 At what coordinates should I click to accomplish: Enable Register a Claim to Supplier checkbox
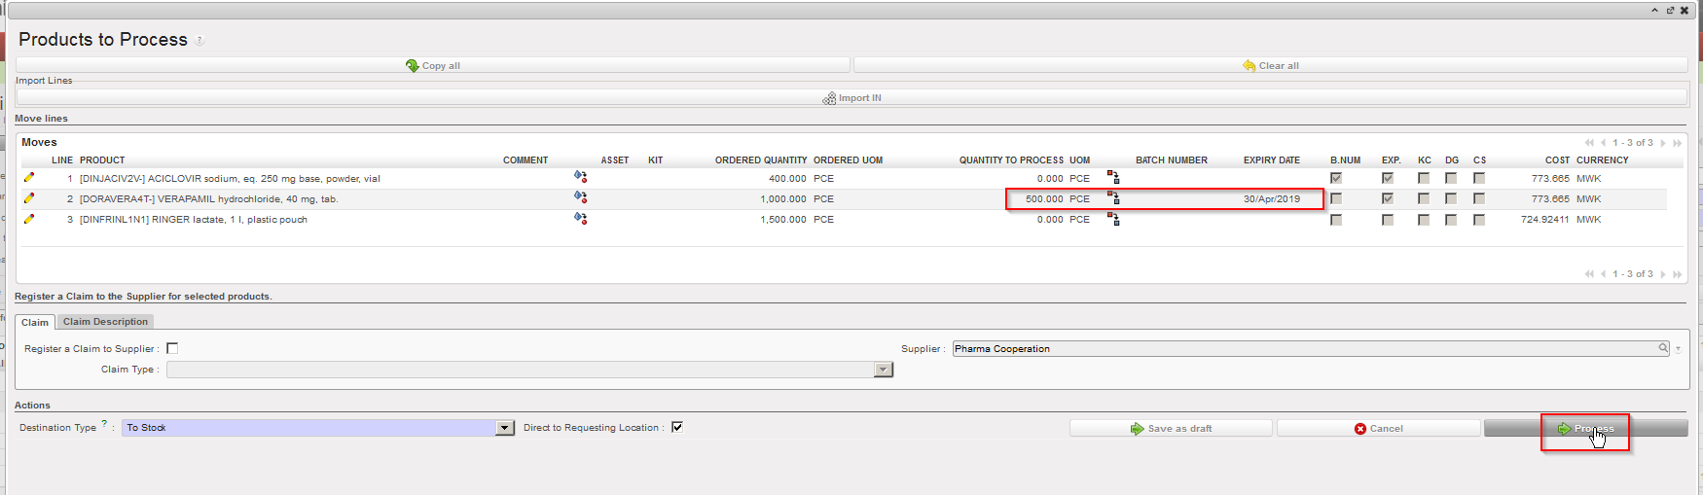coord(172,348)
